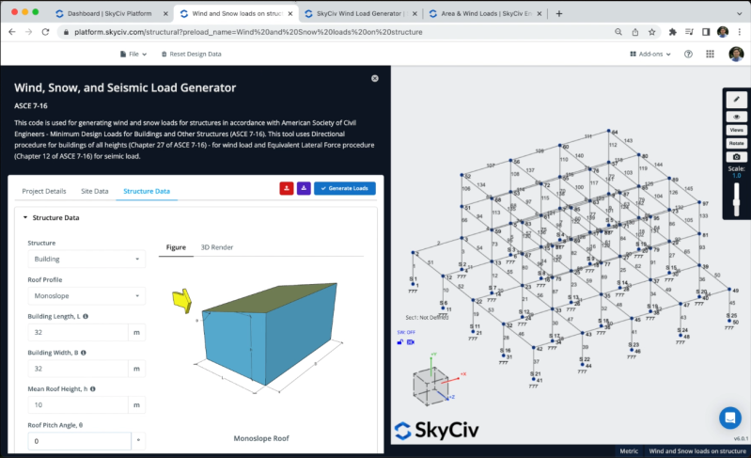
Task: Close the Load Generator panel
Action: pos(374,79)
